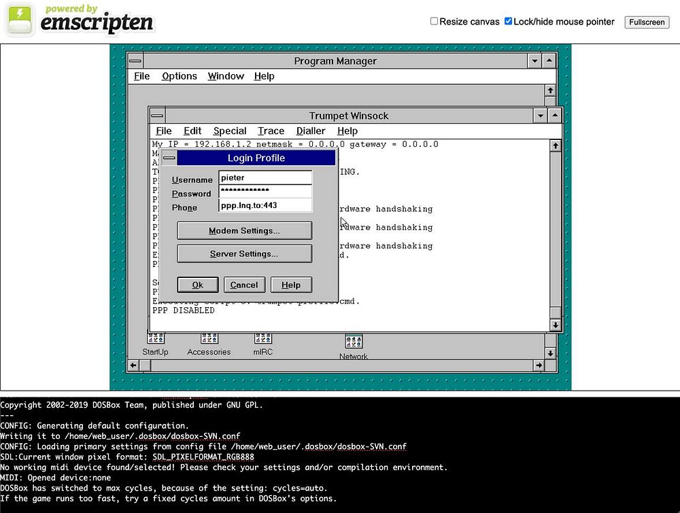Click the Help button in Login Profile
The width and height of the screenshot is (680, 513).
point(291,285)
